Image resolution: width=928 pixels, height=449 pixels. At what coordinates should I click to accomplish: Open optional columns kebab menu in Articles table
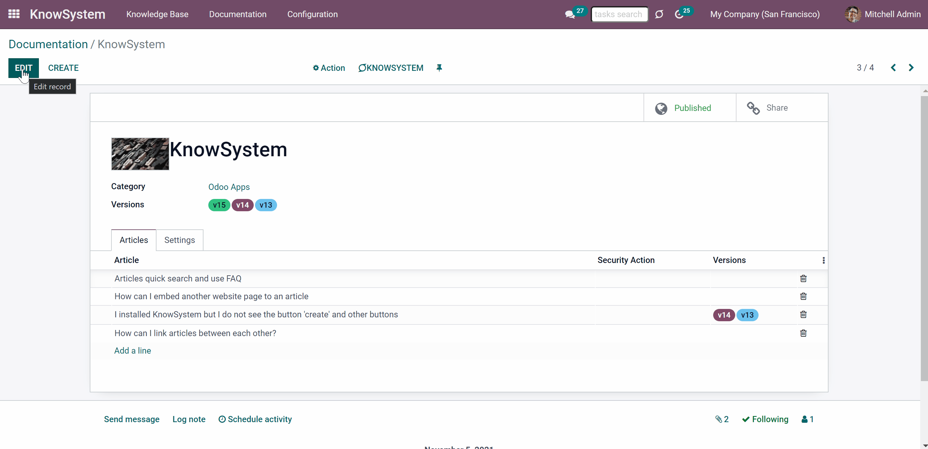point(823,260)
